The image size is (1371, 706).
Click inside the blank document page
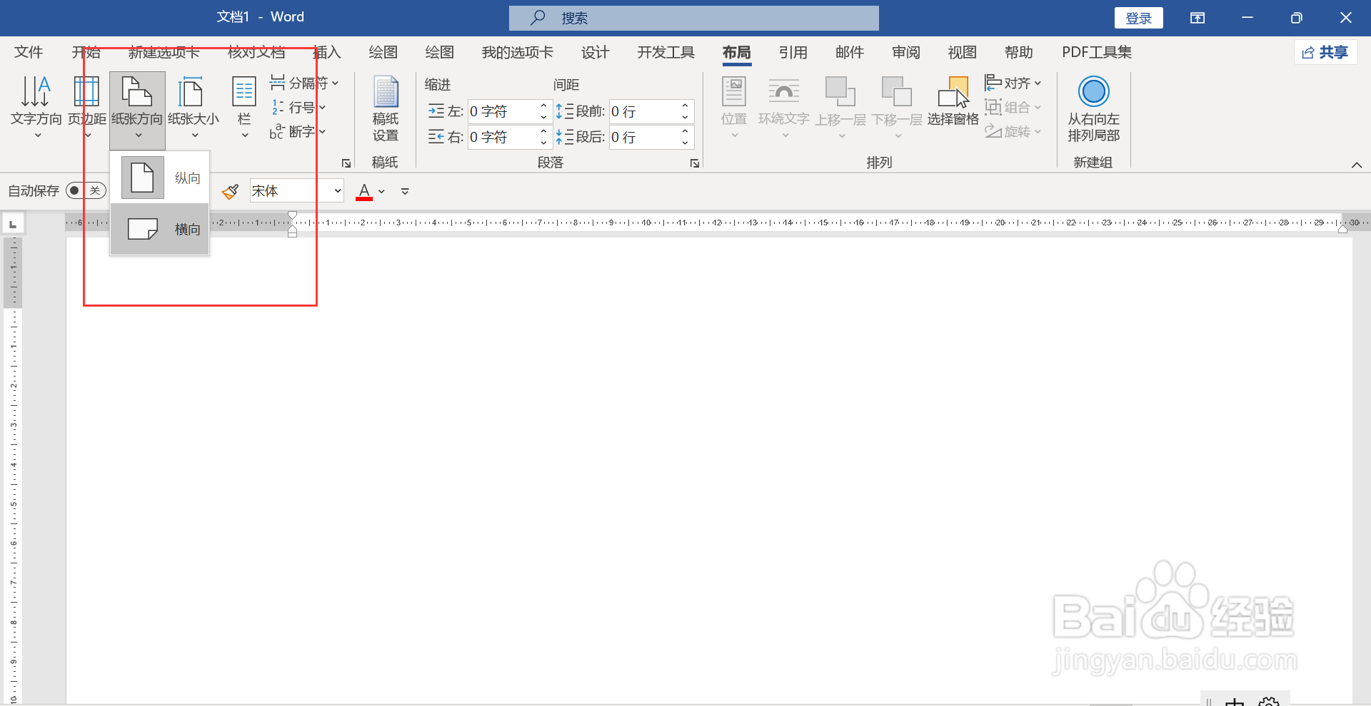709,471
